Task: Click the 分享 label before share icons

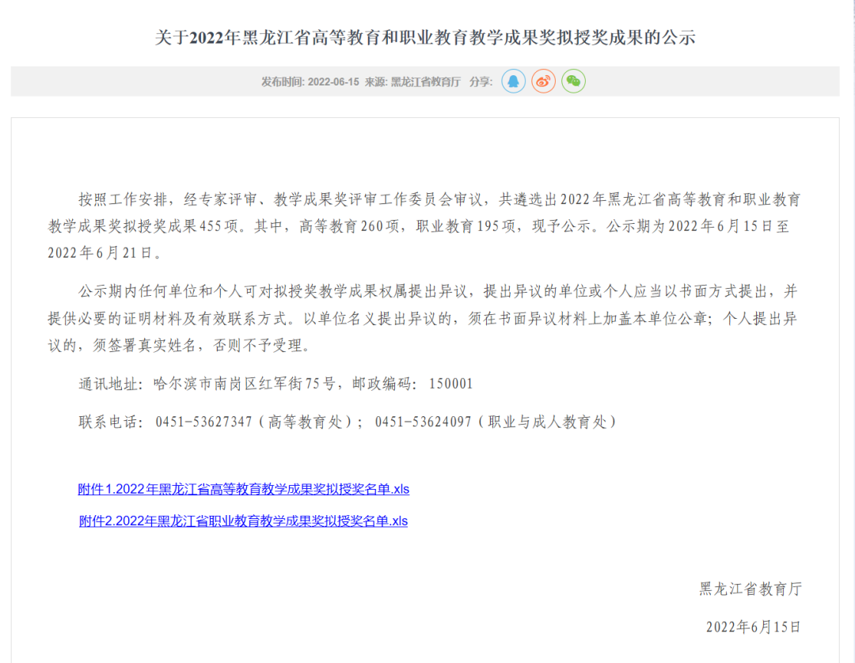Action: (x=480, y=82)
